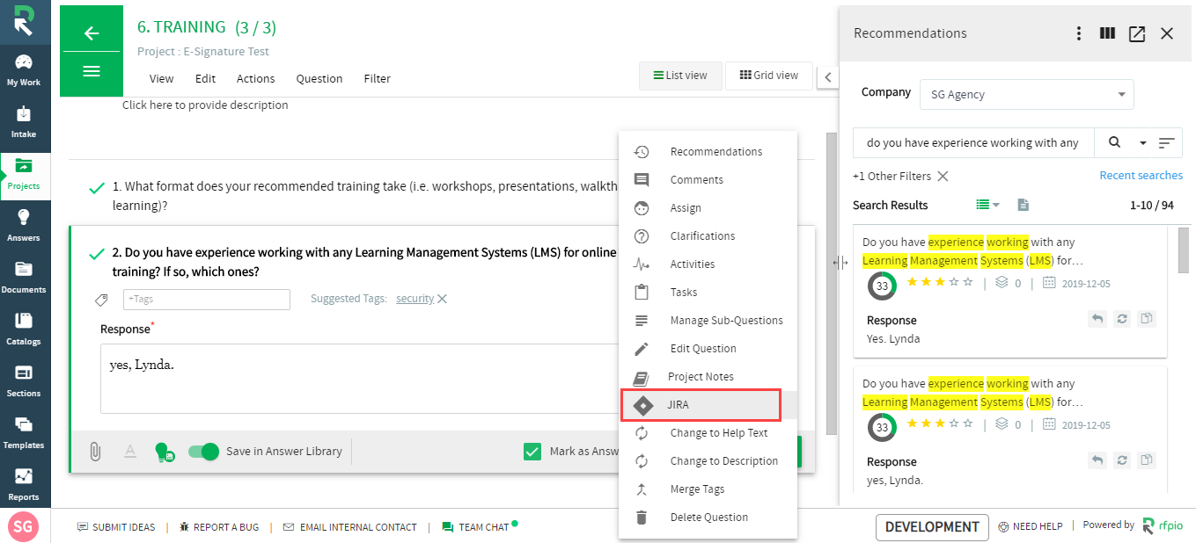Open Catalogs in the sidebar
Screen dimensions: 1196x543
tap(24, 329)
